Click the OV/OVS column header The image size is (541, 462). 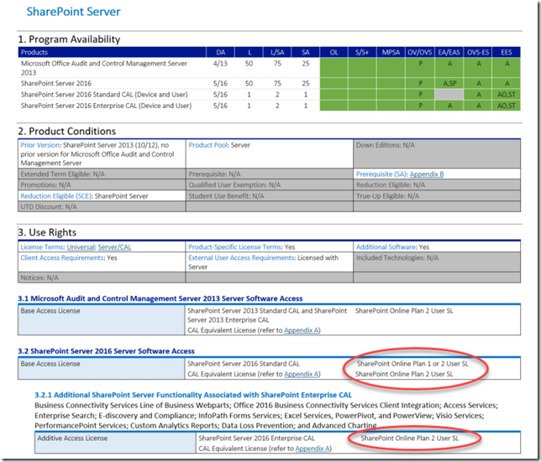click(x=419, y=52)
